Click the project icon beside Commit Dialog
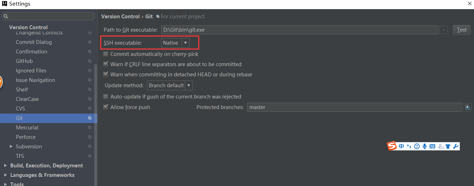Screen dimensions: 474x186 pyautogui.click(x=90, y=42)
